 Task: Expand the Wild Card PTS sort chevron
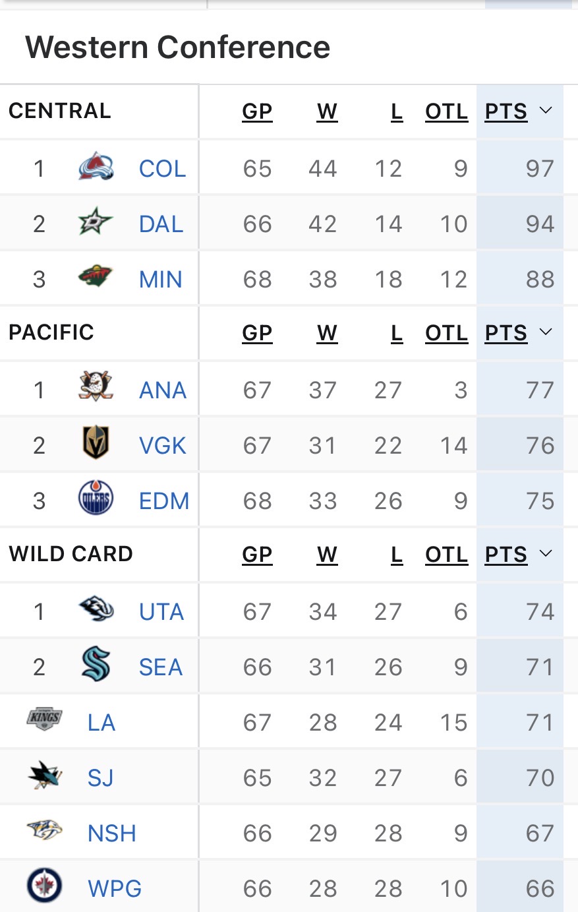pyautogui.click(x=546, y=554)
